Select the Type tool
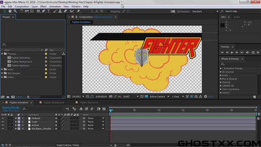This screenshot has height=147, width=261. [48, 11]
